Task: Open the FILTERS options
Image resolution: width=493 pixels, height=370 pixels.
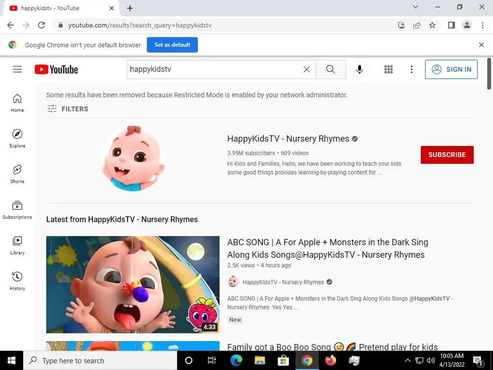Action: 67,109
